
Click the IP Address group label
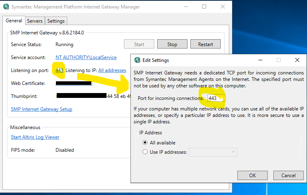click(x=151, y=133)
